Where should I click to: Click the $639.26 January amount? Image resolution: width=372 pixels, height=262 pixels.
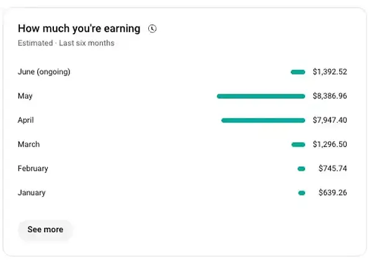pyautogui.click(x=332, y=192)
